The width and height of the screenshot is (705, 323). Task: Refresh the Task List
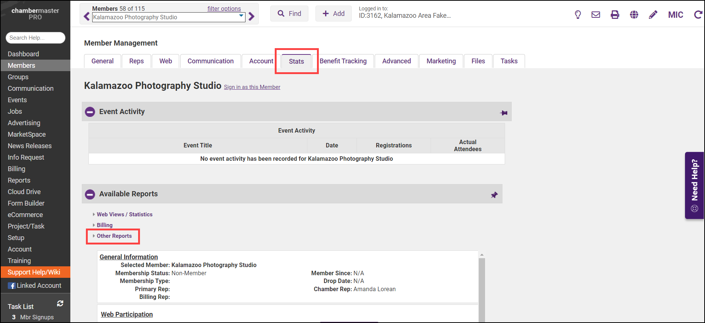pyautogui.click(x=60, y=304)
